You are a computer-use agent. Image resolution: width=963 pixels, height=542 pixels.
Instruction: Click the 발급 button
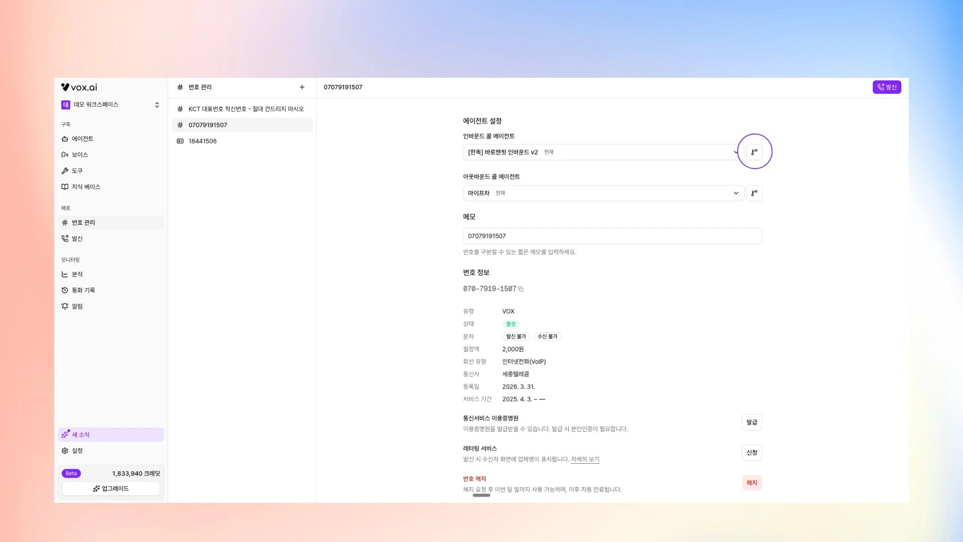(x=752, y=423)
